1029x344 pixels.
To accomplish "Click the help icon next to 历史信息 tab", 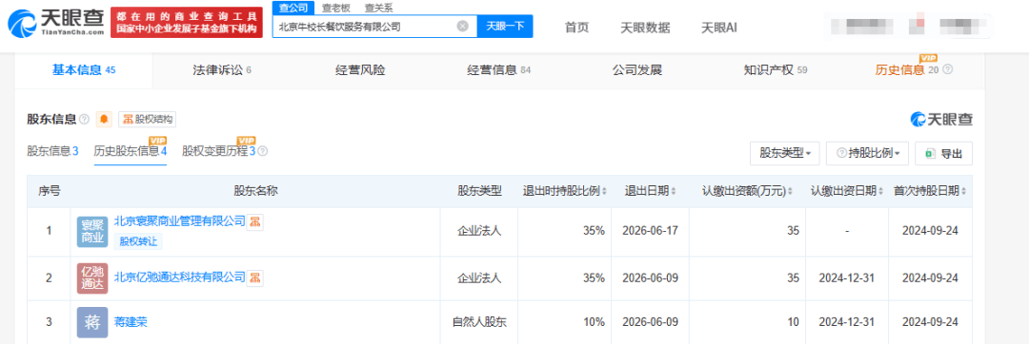I will point(947,70).
